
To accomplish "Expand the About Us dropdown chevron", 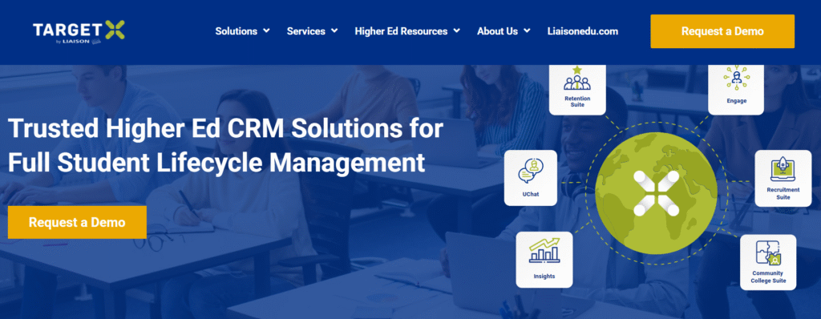I will [x=527, y=31].
